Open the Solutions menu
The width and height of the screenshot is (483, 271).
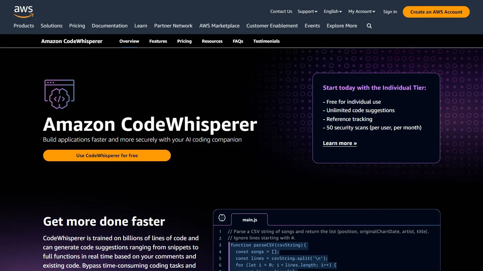51,26
